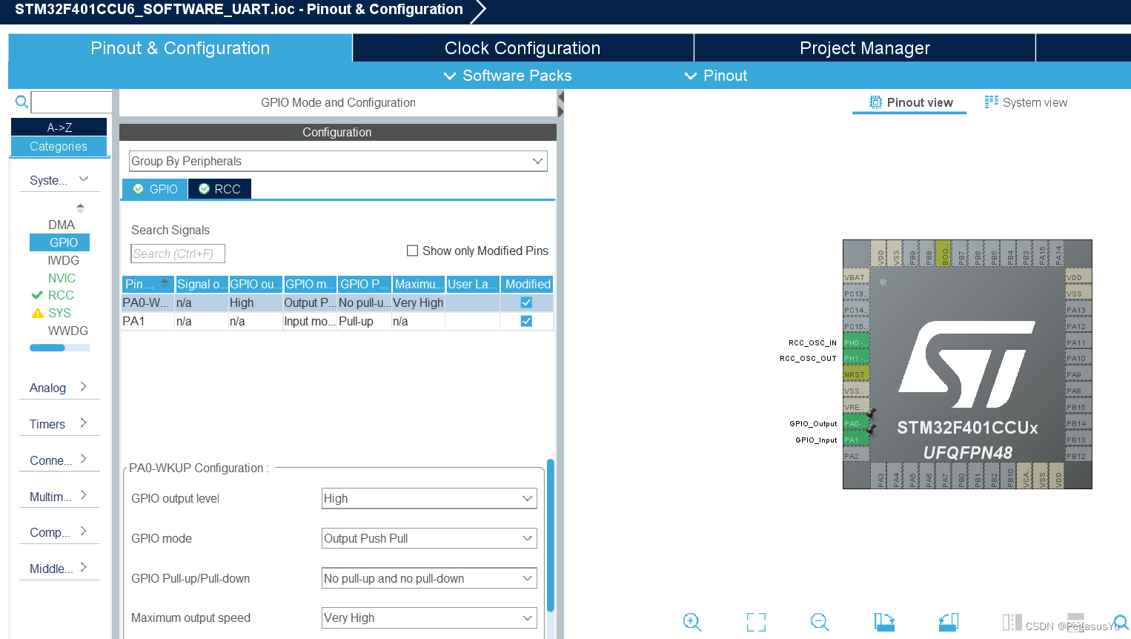Toggle the Modified checkbox for PA1 row

click(x=526, y=321)
